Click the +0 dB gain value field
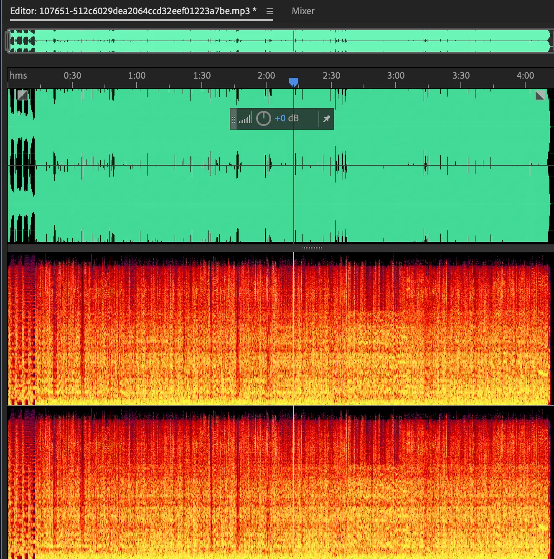Image resolution: width=554 pixels, height=559 pixels. (x=287, y=118)
